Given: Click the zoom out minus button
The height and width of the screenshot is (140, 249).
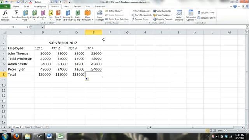Looking at the screenshot, I should coord(226,131).
